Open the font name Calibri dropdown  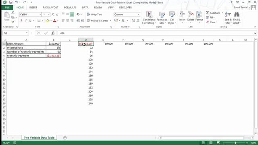click(40, 14)
